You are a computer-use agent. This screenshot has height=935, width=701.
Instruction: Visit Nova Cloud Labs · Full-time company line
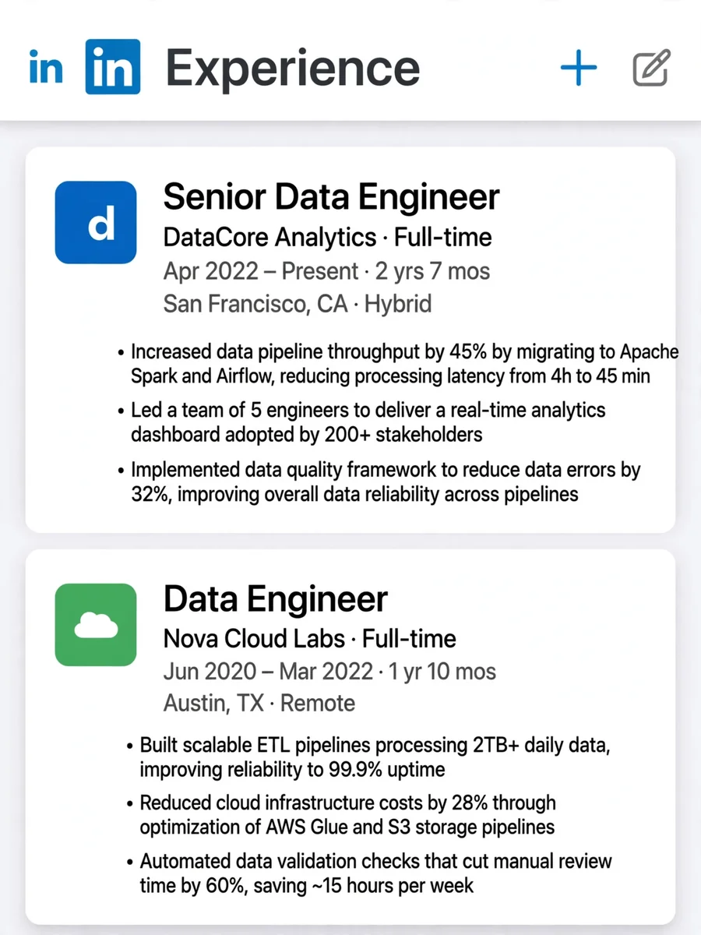click(x=310, y=639)
